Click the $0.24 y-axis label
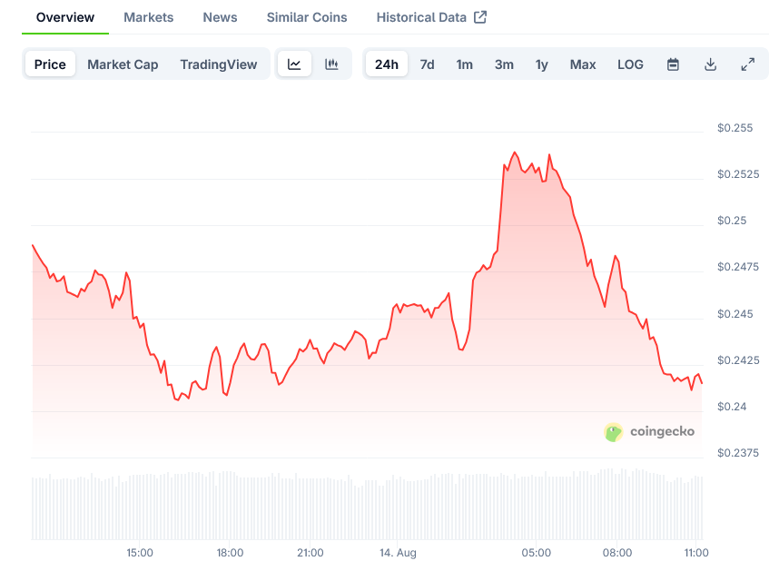Screen dimensions: 769x571 click(732, 407)
